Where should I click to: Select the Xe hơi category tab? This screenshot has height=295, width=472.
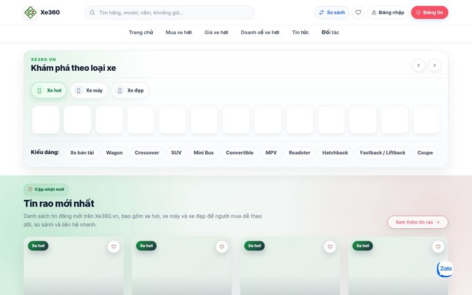point(49,90)
